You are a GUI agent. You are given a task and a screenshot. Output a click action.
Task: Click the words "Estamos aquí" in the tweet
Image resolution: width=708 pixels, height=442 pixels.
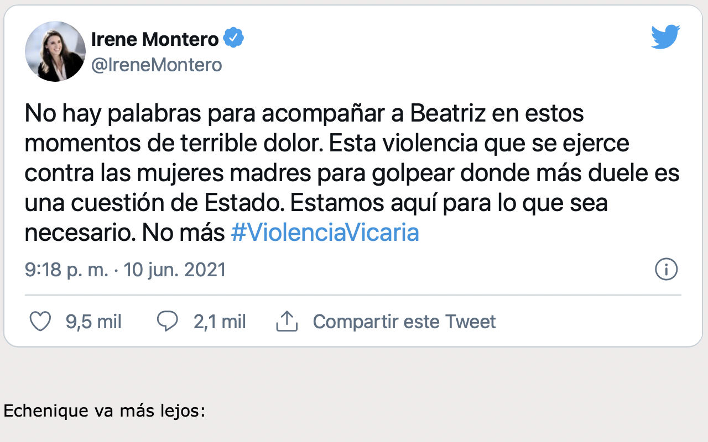pyautogui.click(x=348, y=203)
